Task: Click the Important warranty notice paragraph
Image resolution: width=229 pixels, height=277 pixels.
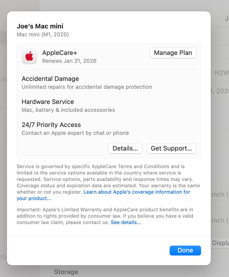Action: (105, 216)
